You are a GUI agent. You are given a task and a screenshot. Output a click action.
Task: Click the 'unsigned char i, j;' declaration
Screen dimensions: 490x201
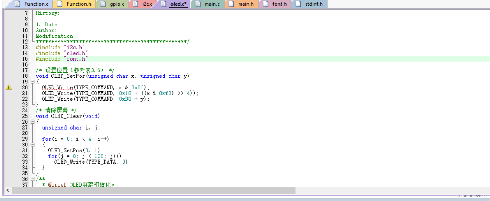(71, 127)
